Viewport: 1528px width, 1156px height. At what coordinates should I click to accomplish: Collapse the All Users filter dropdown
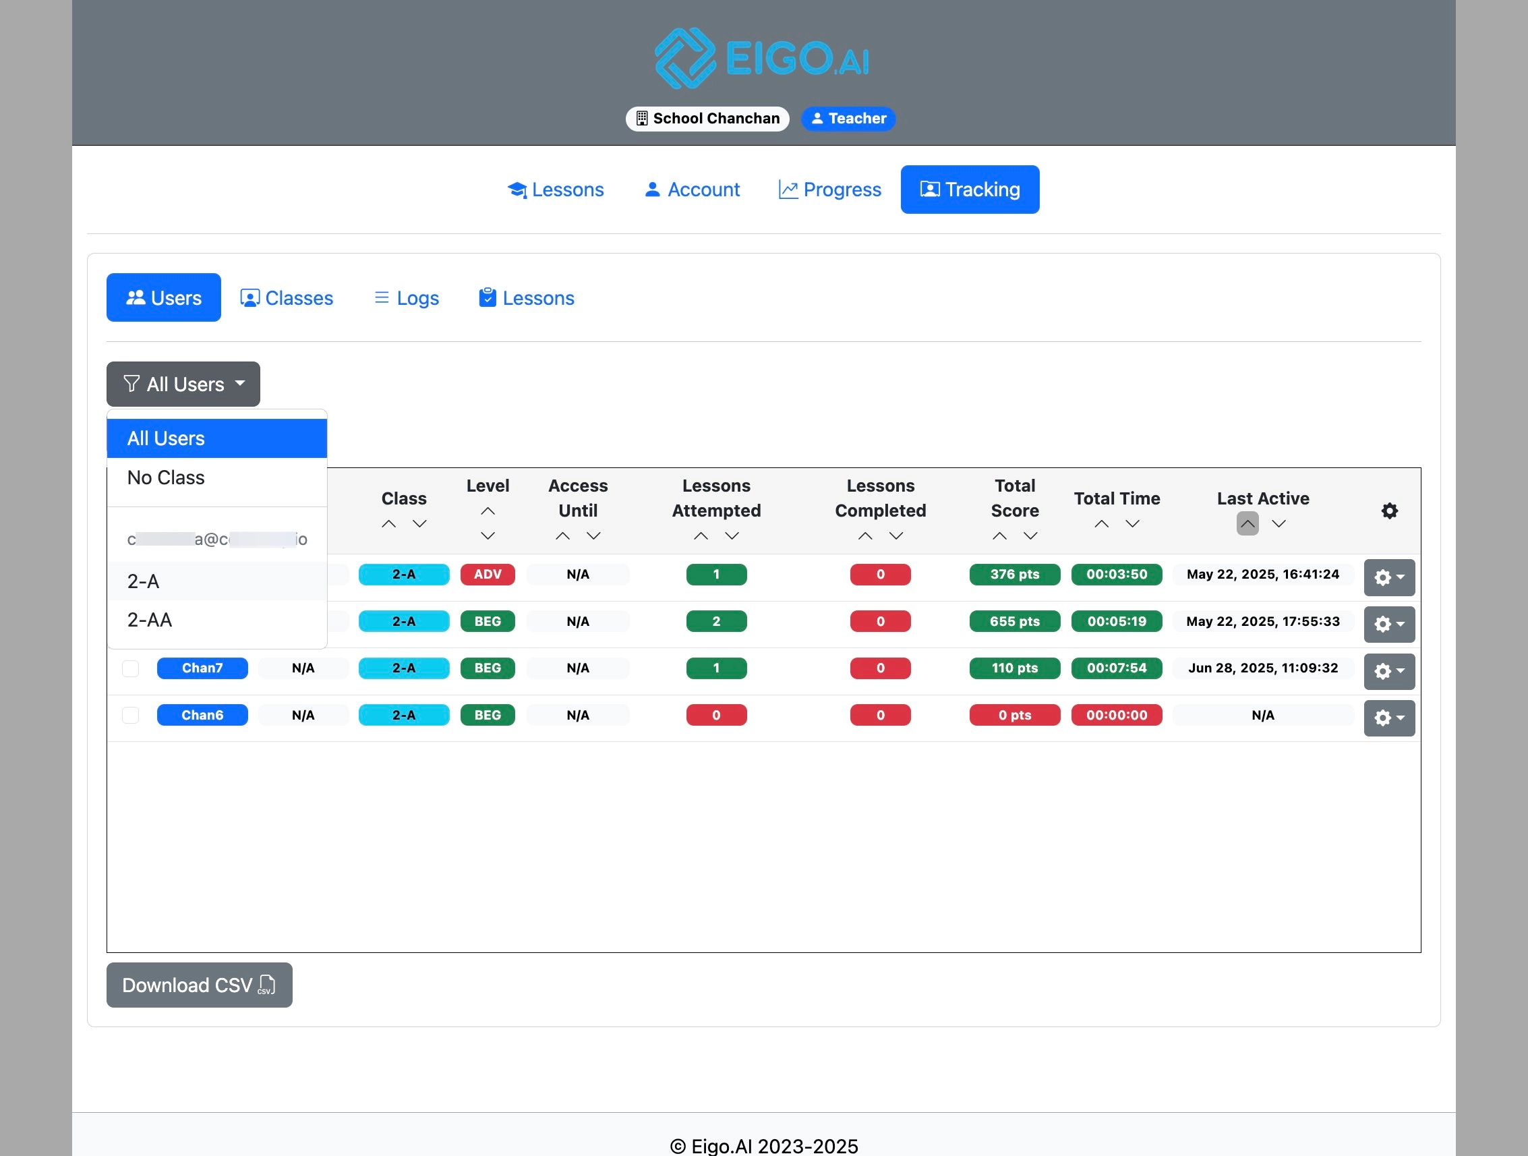click(x=183, y=384)
